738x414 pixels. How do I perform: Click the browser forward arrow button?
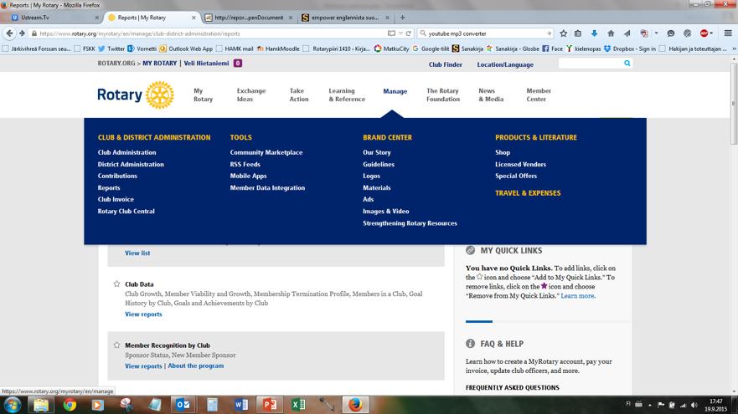click(x=22, y=33)
